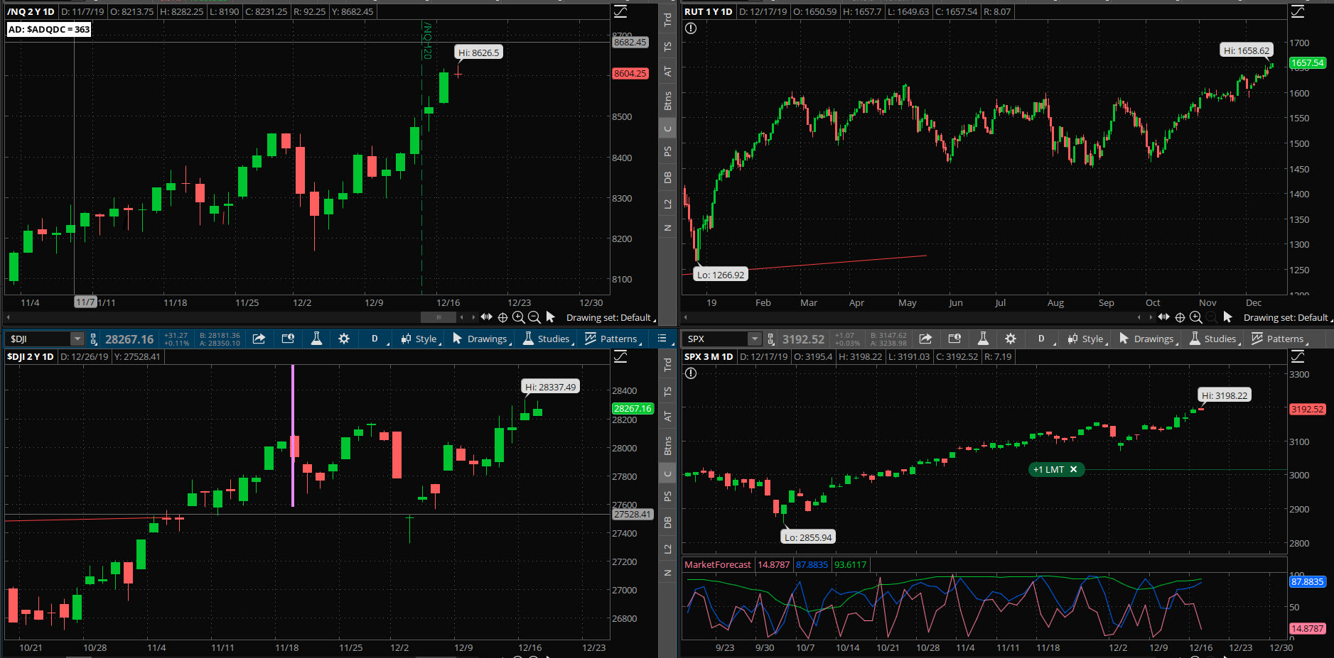Click the $DJI chart price-axis icon
The width and height of the screenshot is (1334, 658).
click(x=620, y=356)
